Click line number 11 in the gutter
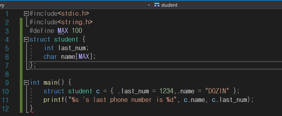Image resolution: width=282 pixels, height=116 pixels. point(5,100)
